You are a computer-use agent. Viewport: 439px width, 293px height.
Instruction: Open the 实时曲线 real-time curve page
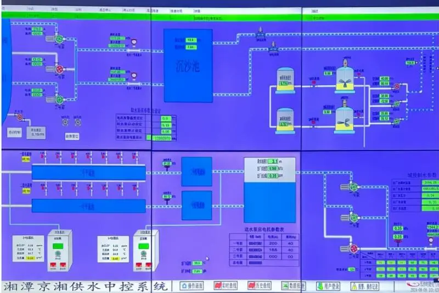pos(226,286)
